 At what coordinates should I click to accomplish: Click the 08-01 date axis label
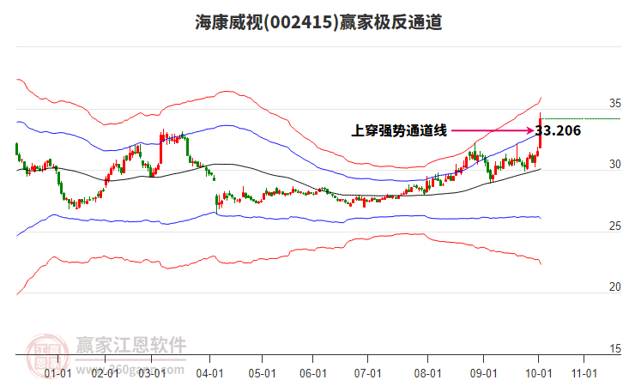coord(428,373)
